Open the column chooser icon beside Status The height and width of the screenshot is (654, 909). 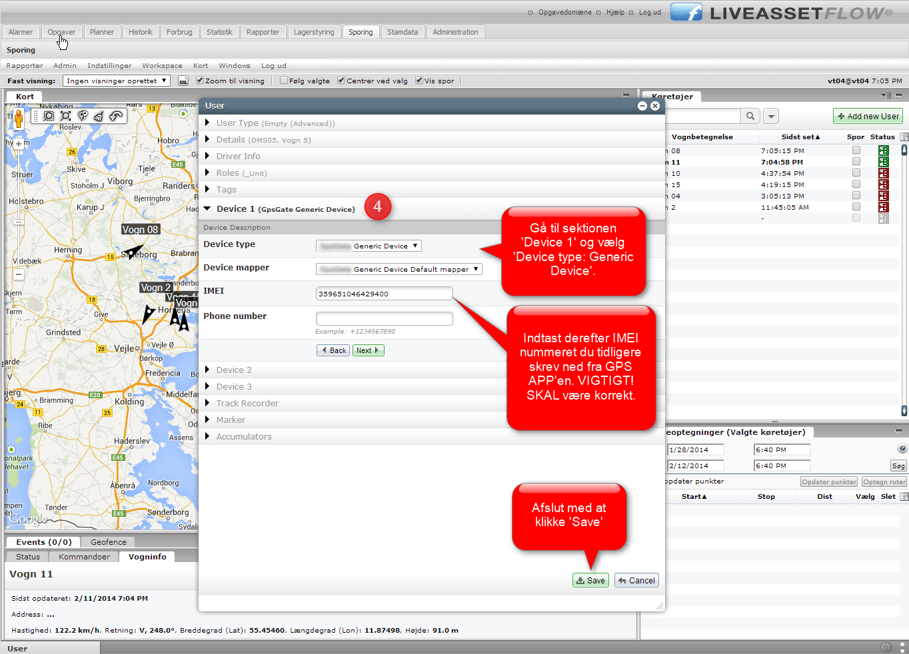[904, 137]
